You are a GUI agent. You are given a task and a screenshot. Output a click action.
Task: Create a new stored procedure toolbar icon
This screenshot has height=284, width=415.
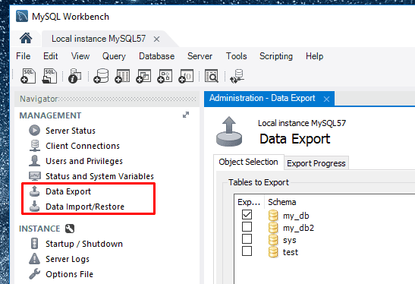coord(165,76)
